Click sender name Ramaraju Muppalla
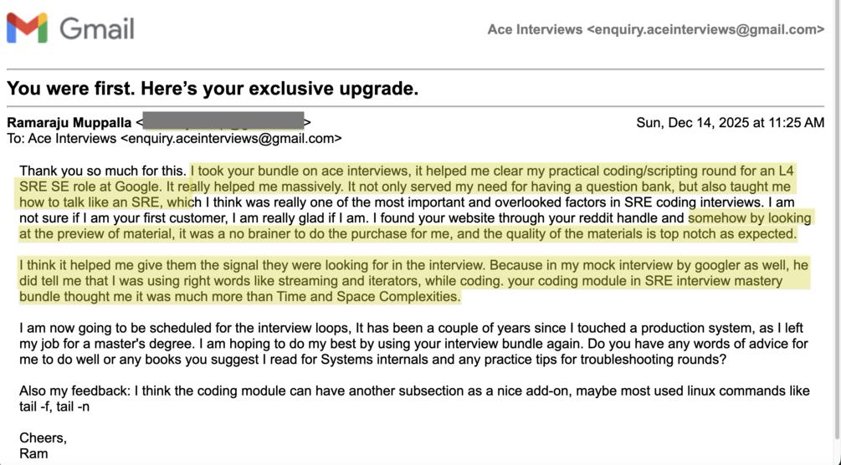The width and height of the screenshot is (841, 465). (69, 123)
